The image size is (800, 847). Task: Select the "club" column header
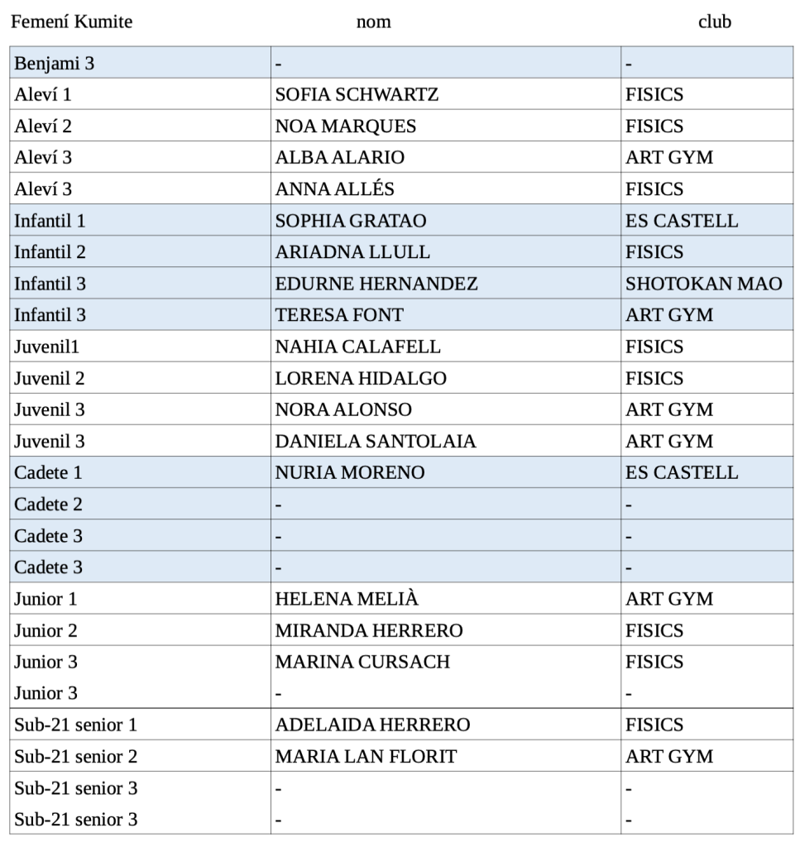click(714, 22)
